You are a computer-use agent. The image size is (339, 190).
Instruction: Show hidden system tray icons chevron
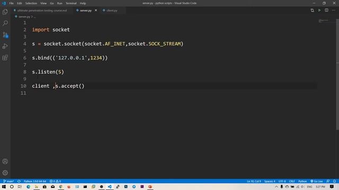pos(276,186)
